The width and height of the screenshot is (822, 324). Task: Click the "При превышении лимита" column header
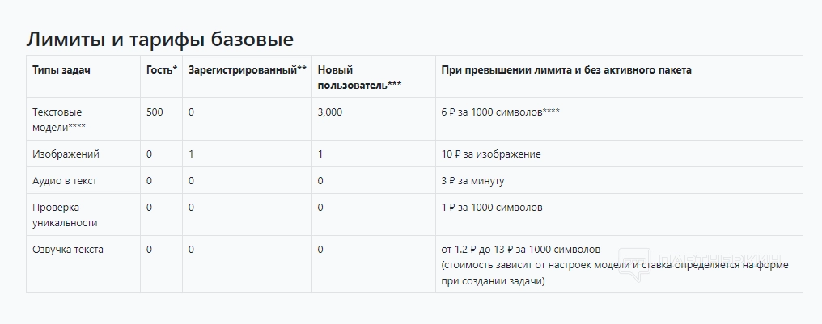click(566, 70)
